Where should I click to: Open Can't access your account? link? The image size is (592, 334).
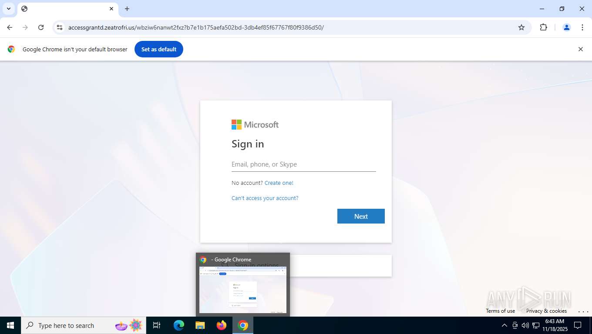pyautogui.click(x=265, y=198)
